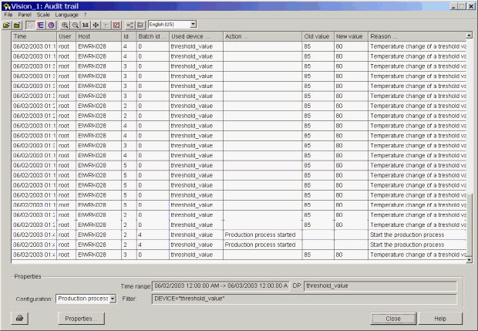Viewport: 478px width, 331px height.
Task: Click the table scrollbar down arrow
Action: point(470,260)
